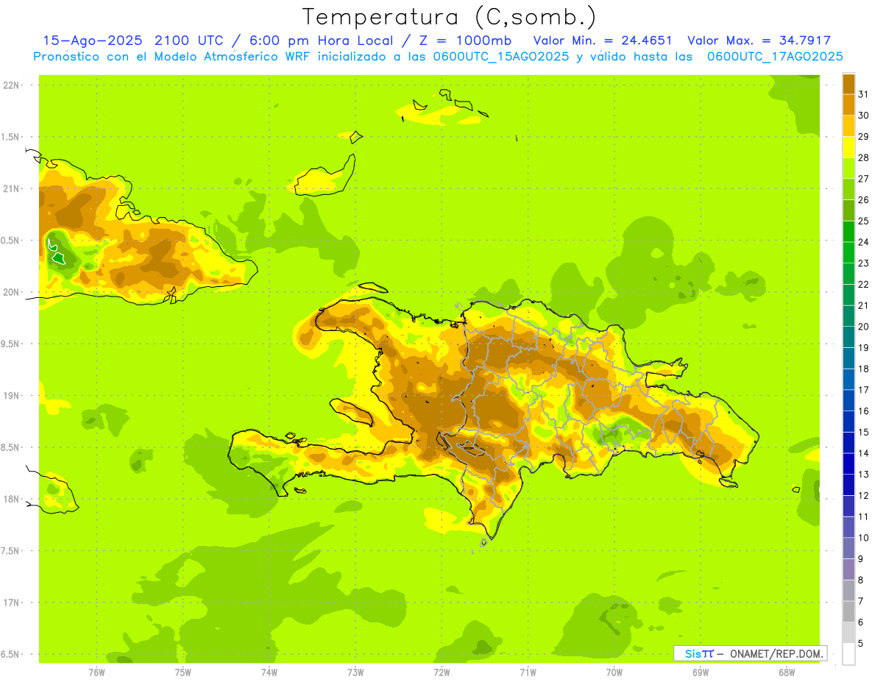This screenshot has width=883, height=682.
Task: Click the legend value 29 label
Action: tap(863, 136)
